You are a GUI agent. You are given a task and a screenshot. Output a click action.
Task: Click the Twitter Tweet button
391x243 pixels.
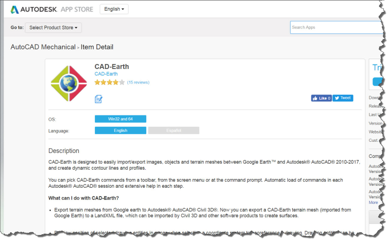(343, 98)
